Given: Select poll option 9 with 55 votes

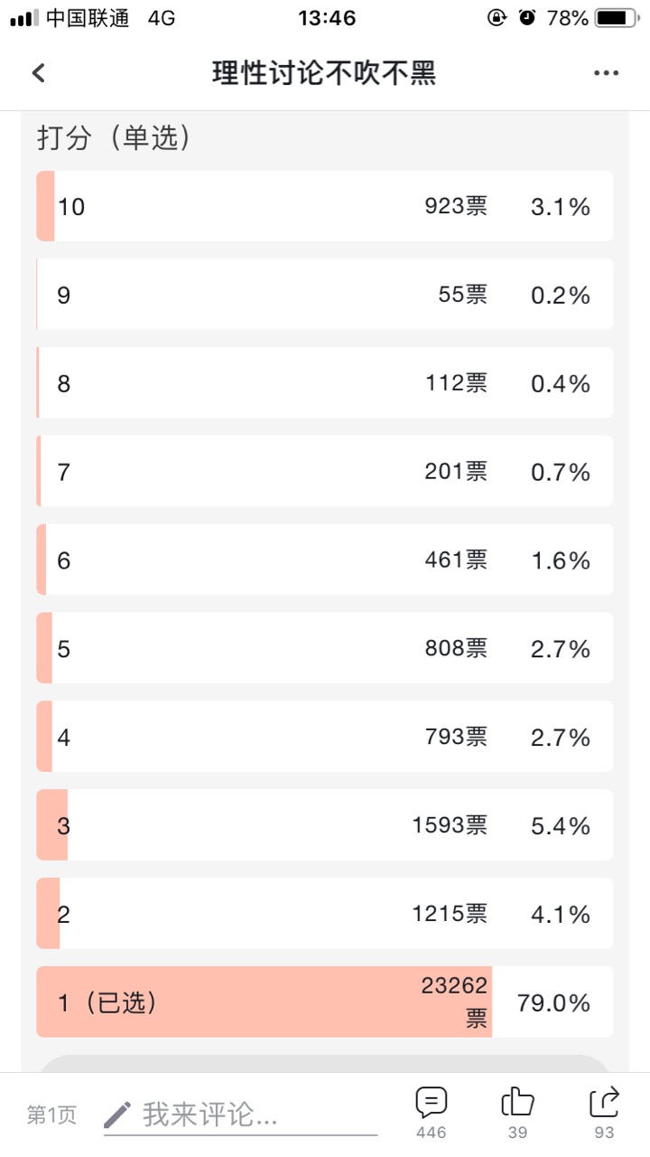Looking at the screenshot, I should [x=325, y=295].
